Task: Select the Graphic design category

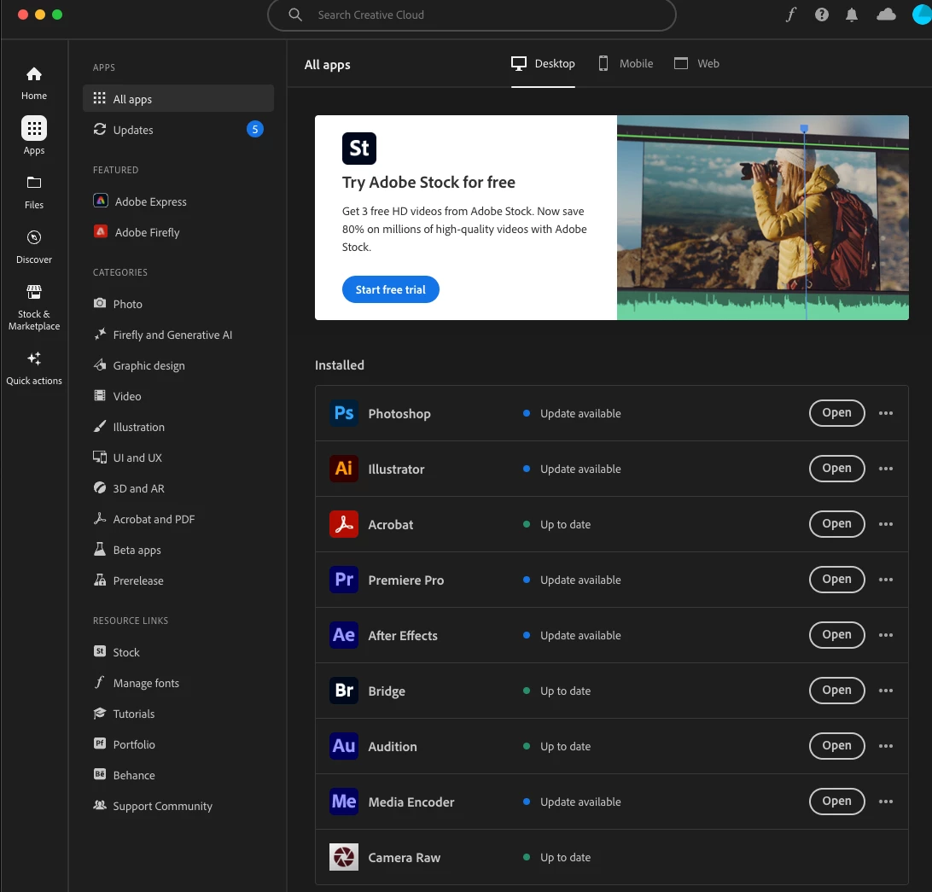Action: [139, 365]
